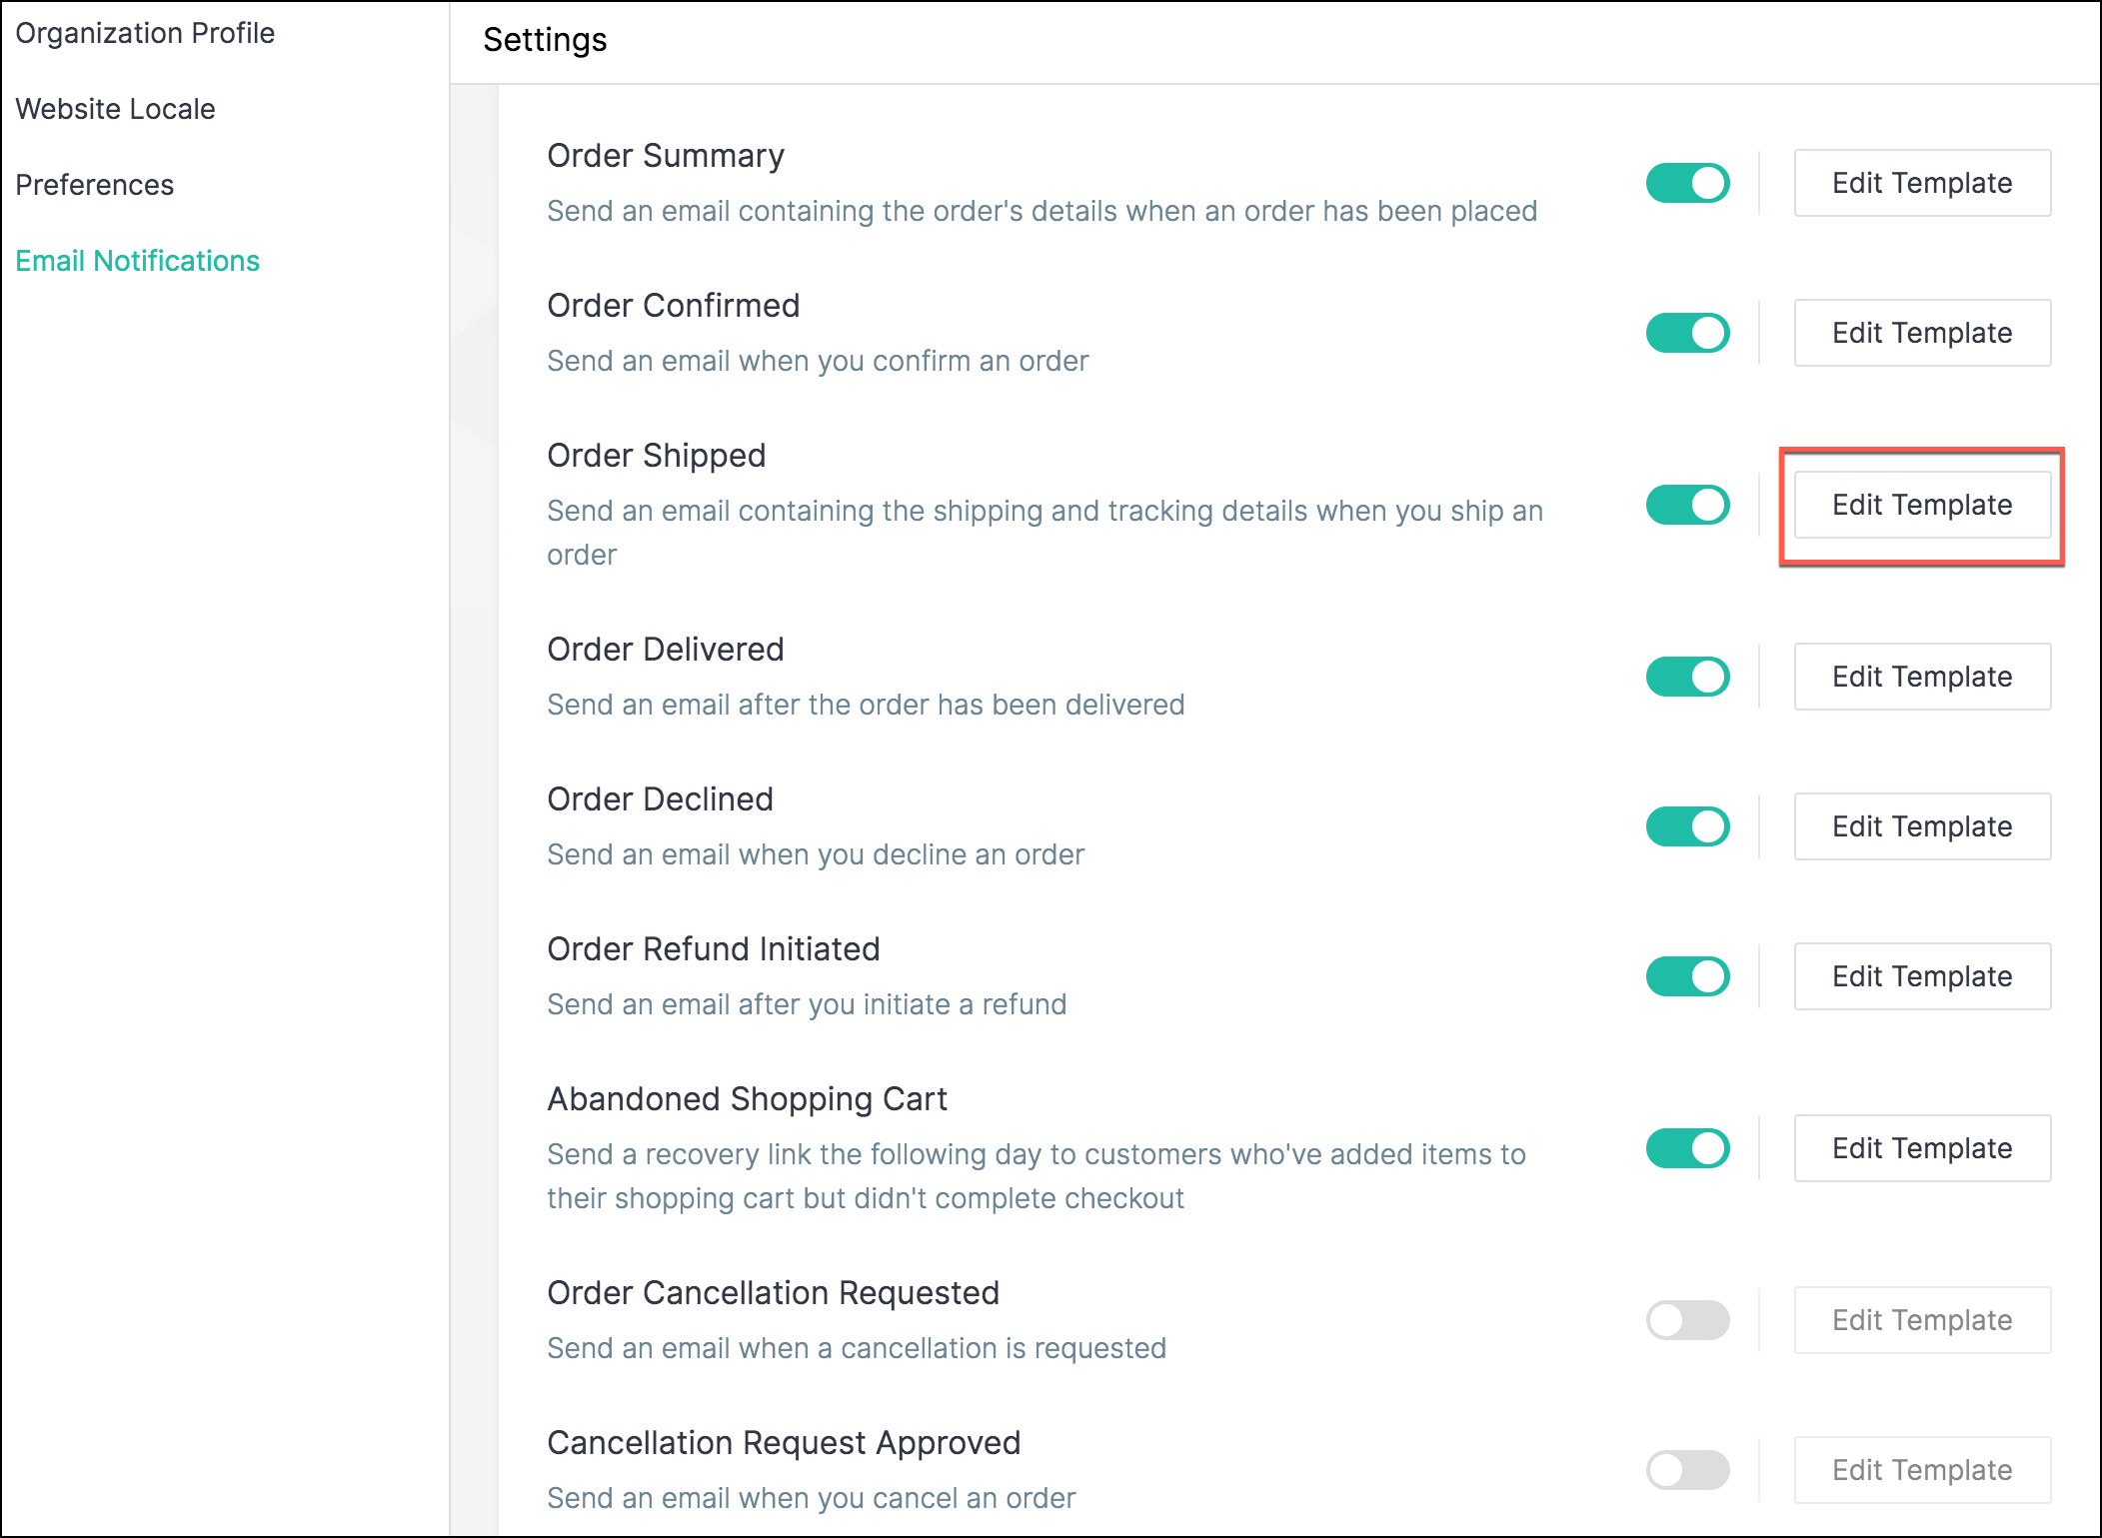Open Email Notifications section
2102x1538 pixels.
(138, 262)
